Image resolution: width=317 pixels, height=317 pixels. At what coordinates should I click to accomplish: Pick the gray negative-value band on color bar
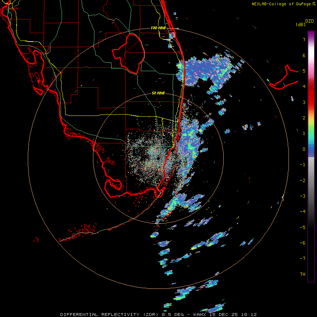[x=311, y=178]
